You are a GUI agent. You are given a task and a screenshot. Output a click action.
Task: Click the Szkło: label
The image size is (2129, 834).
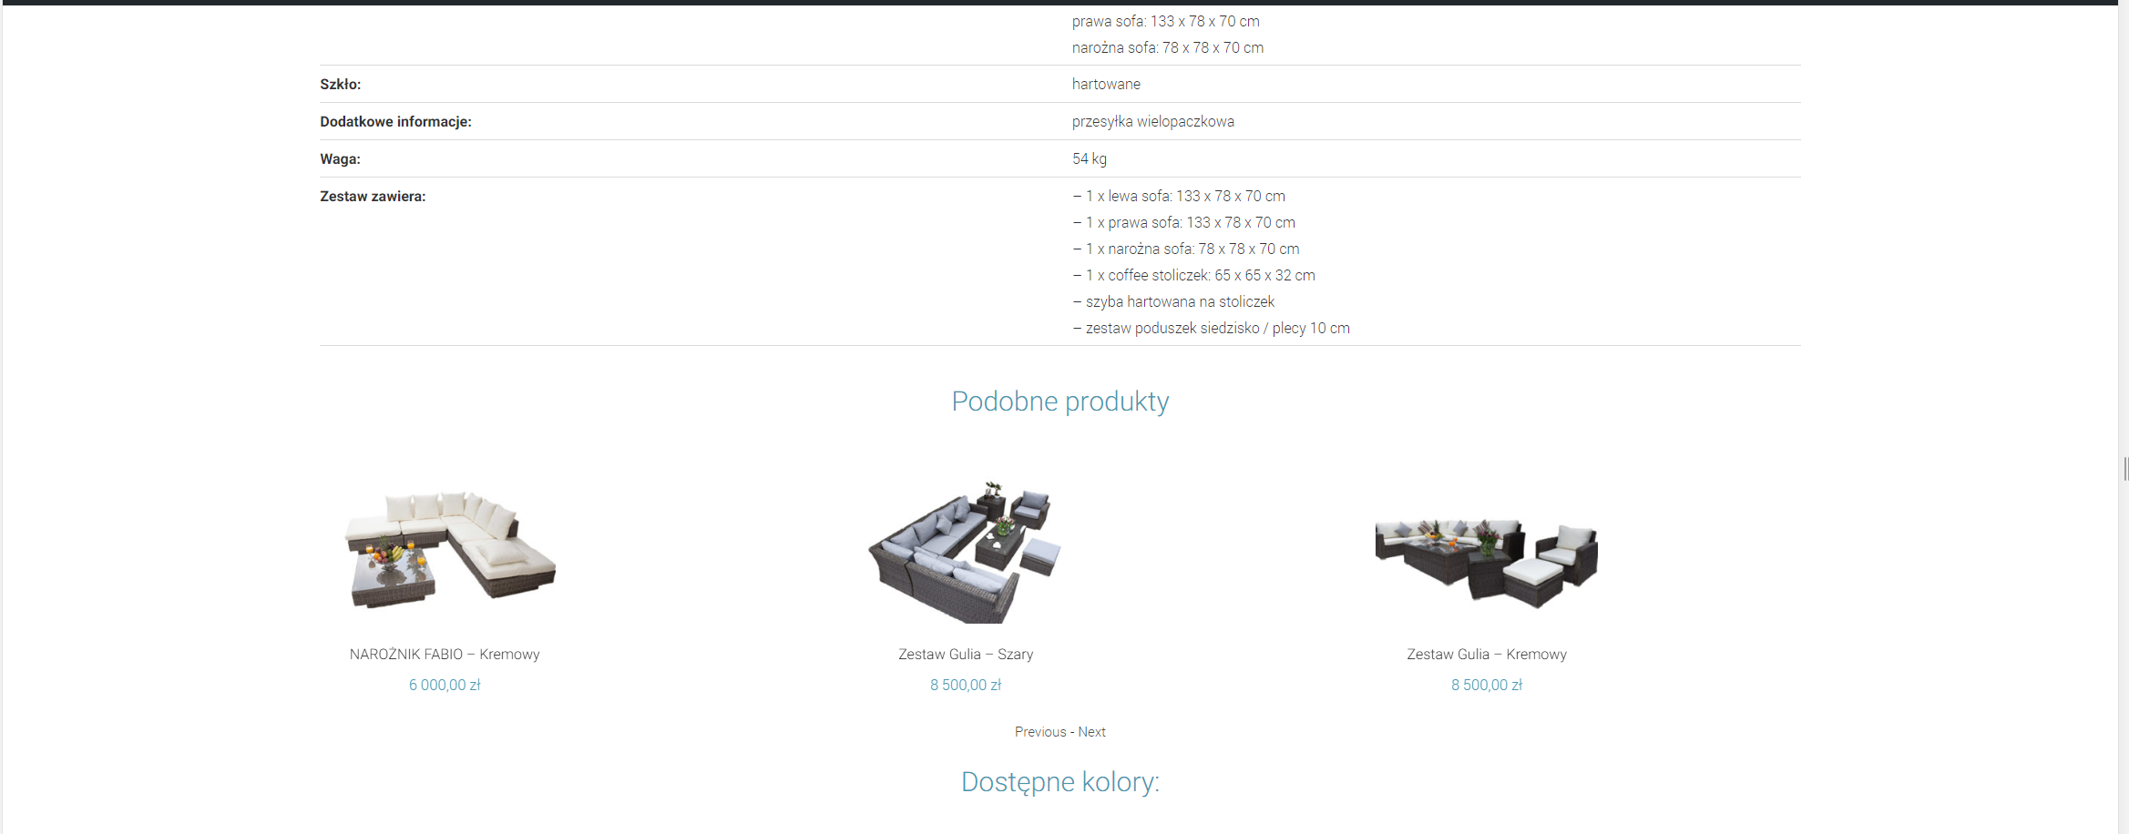[341, 84]
